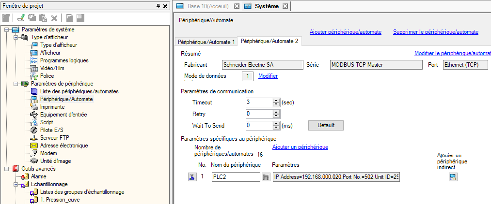Click the Schneider Electric SA manufacturer field
This screenshot has width=491, height=204.
pyautogui.click(x=262, y=65)
